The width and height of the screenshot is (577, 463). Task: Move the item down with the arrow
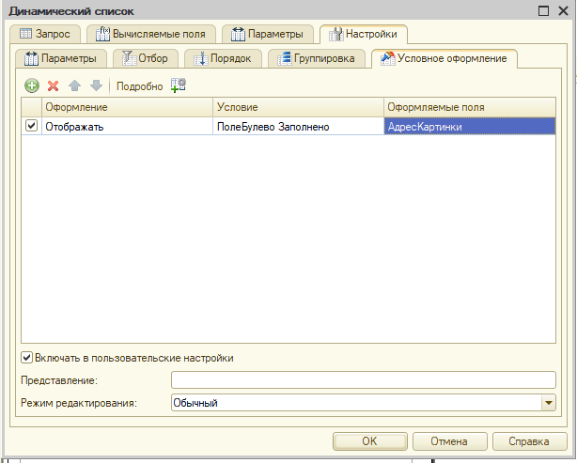(95, 85)
